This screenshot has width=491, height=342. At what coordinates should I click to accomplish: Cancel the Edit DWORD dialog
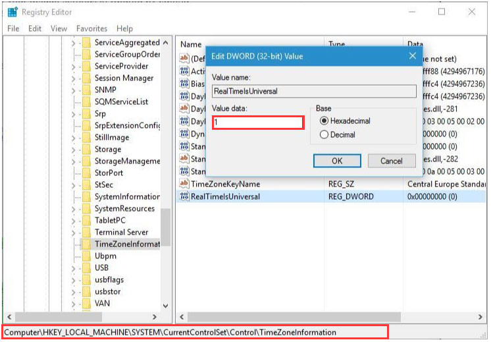click(x=392, y=161)
